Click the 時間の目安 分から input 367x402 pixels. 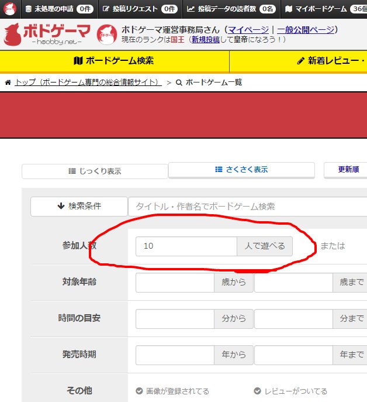(175, 319)
